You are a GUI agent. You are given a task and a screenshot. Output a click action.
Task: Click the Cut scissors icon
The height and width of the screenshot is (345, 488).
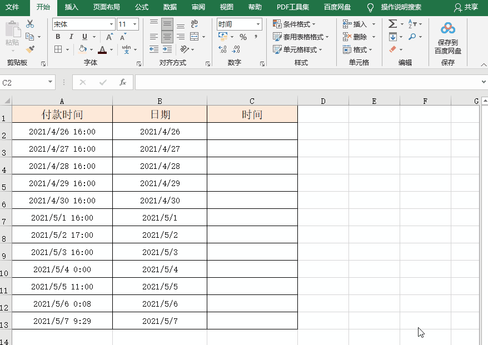[x=30, y=24]
